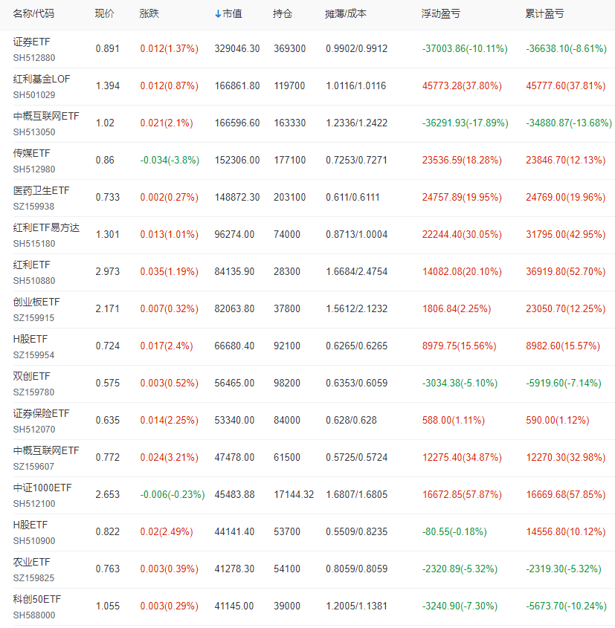Screen dimensions: 615x628
Task: Select the code SH510900
Action: tap(34, 541)
